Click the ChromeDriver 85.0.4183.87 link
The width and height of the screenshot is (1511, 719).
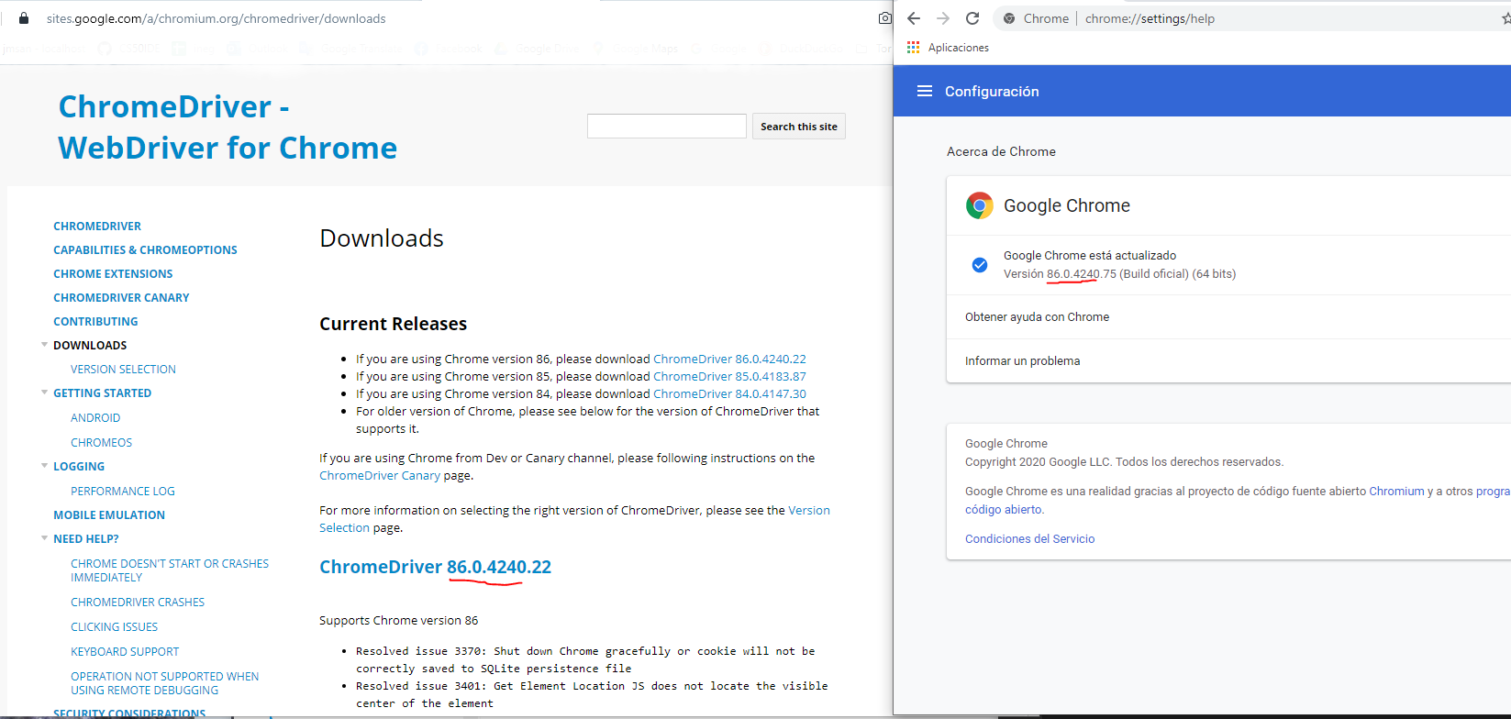click(x=729, y=376)
